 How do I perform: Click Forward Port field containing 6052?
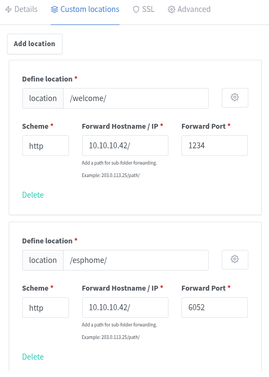pos(215,307)
